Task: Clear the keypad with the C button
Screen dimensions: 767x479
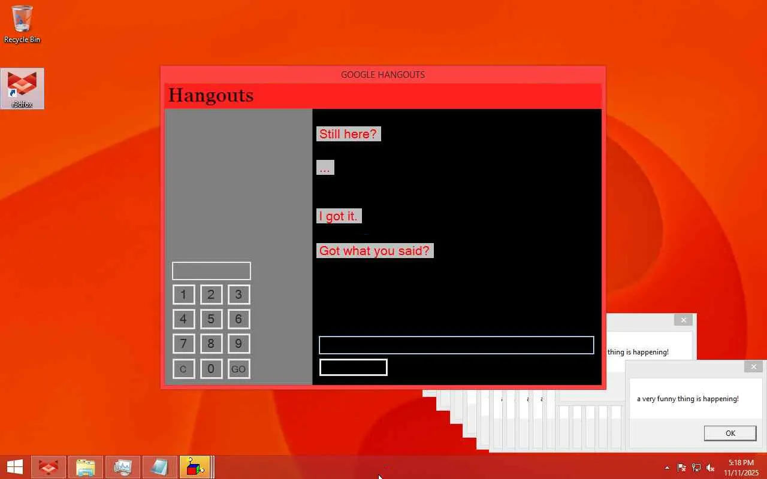Action: tap(183, 369)
